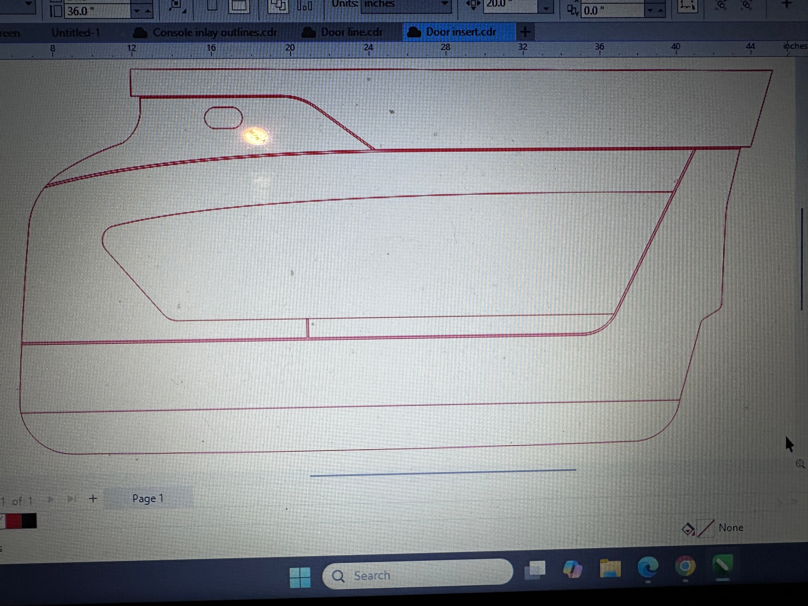Screen dimensions: 808x606
Task: Click the 36.0" height spinner arrows
Action: point(142,11)
